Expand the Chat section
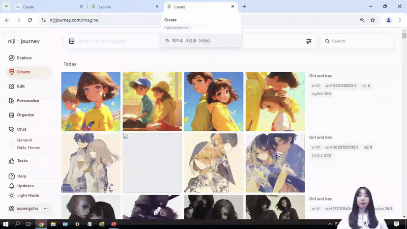The width and height of the screenshot is (407, 229). [21, 129]
